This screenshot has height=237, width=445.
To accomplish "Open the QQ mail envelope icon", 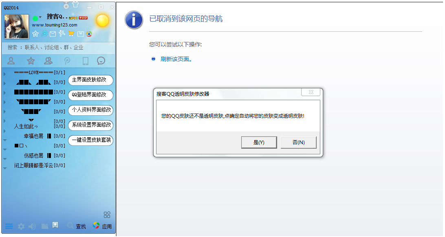I will coord(53,34).
